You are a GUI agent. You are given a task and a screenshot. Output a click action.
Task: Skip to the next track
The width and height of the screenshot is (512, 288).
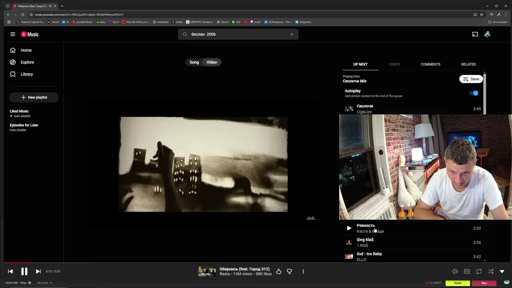(x=38, y=272)
